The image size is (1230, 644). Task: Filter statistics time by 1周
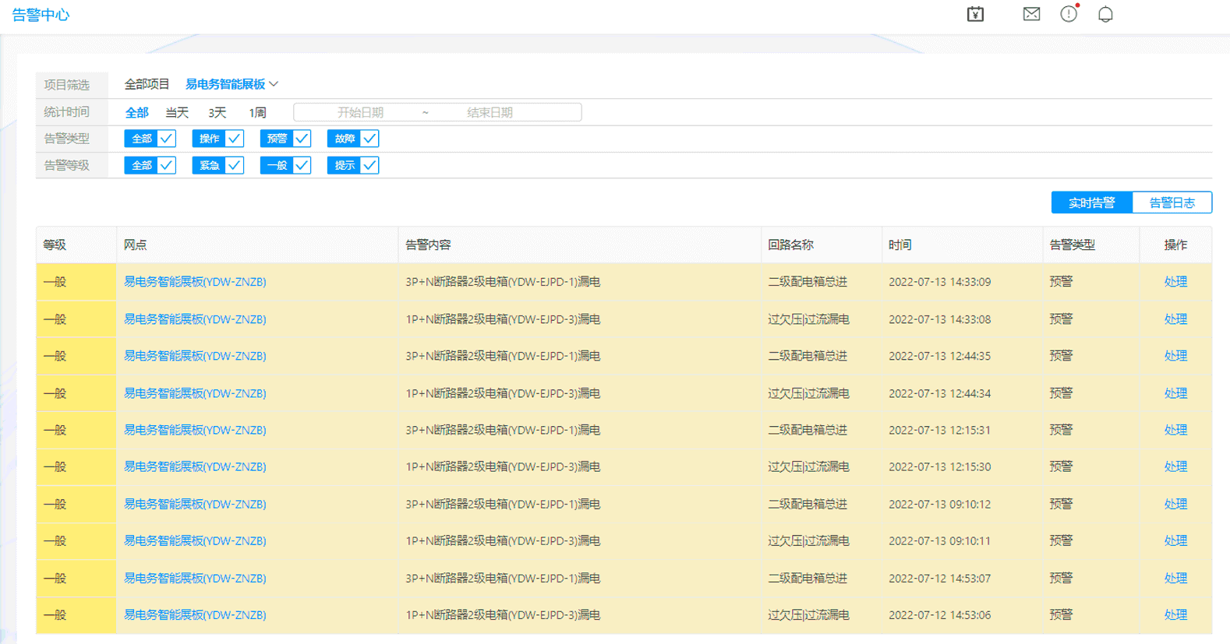(257, 113)
